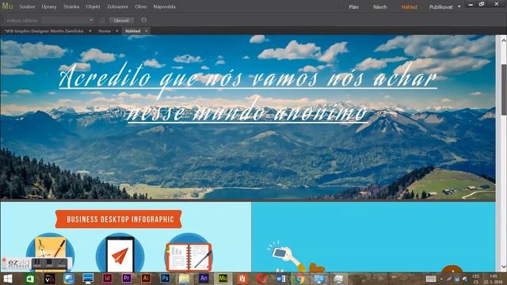The height and width of the screenshot is (285, 507).
Task: Switch to Návrh view
Action: [380, 7]
